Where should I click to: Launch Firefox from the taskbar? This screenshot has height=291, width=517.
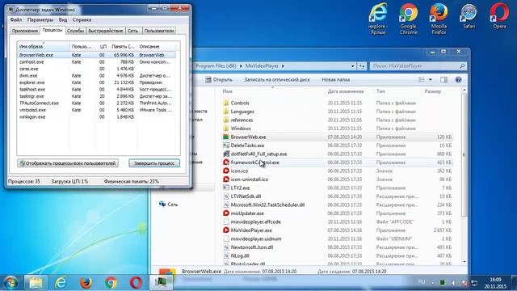[86, 283]
